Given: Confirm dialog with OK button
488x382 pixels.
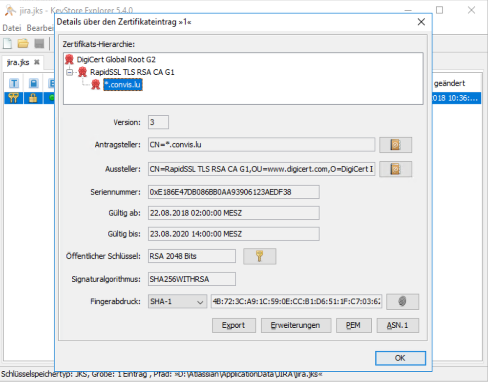Looking at the screenshot, I should point(400,358).
